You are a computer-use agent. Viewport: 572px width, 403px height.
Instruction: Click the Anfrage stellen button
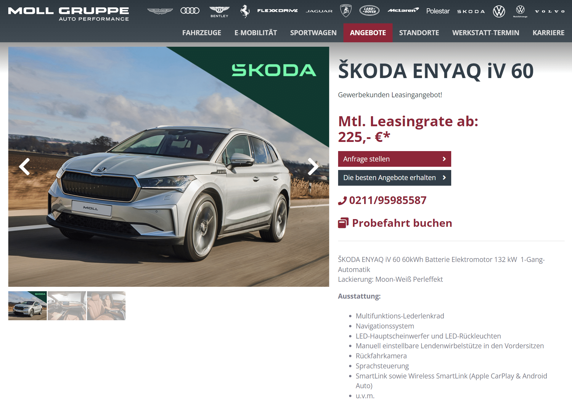click(x=394, y=159)
